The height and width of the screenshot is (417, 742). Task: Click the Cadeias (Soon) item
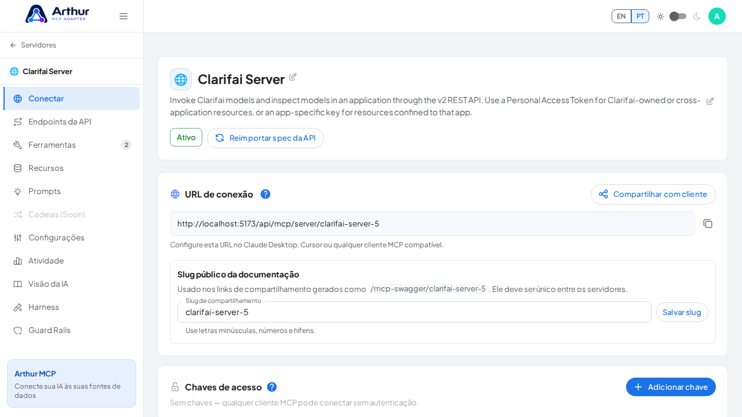72,214
